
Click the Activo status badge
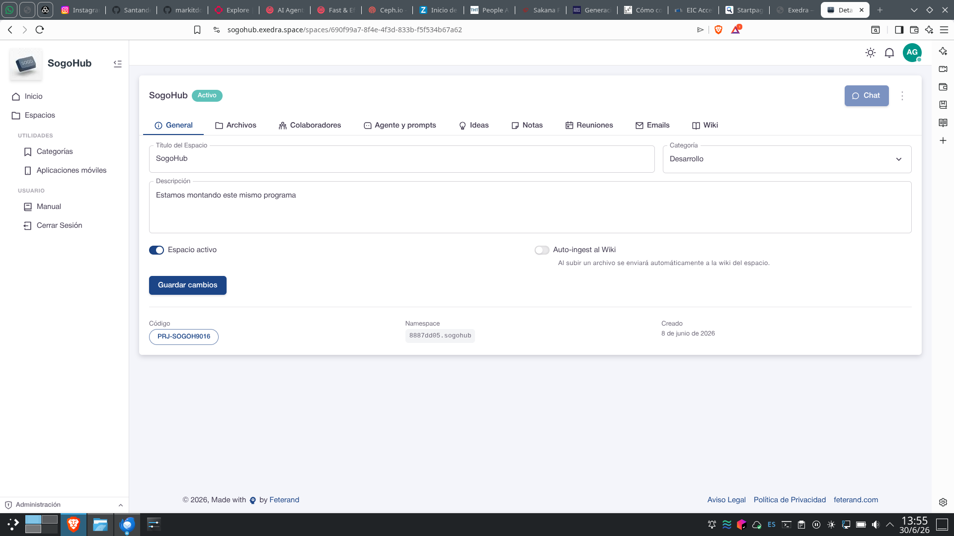click(x=207, y=96)
